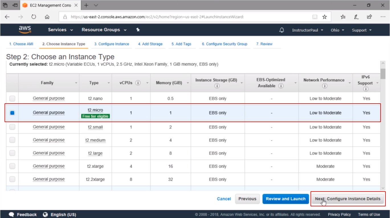Click the AWS logo home icon
390x218 pixels.
[x=25, y=30]
